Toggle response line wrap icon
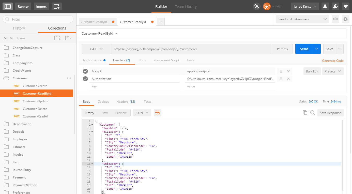Screen dimensions: 352x194 [x=157, y=113]
